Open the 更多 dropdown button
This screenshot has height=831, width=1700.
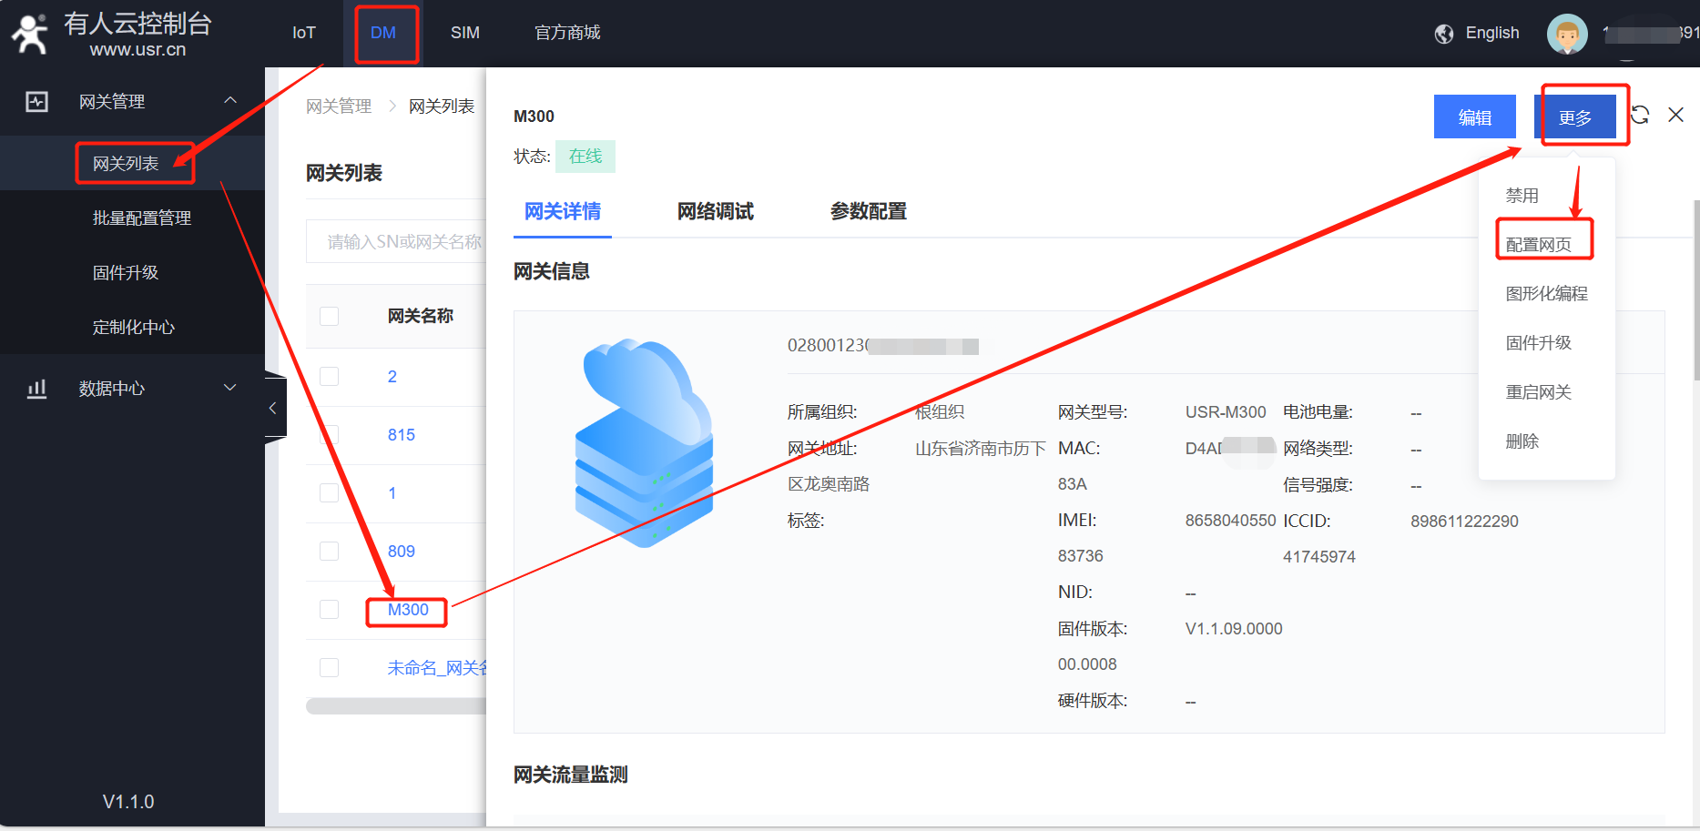point(1575,117)
